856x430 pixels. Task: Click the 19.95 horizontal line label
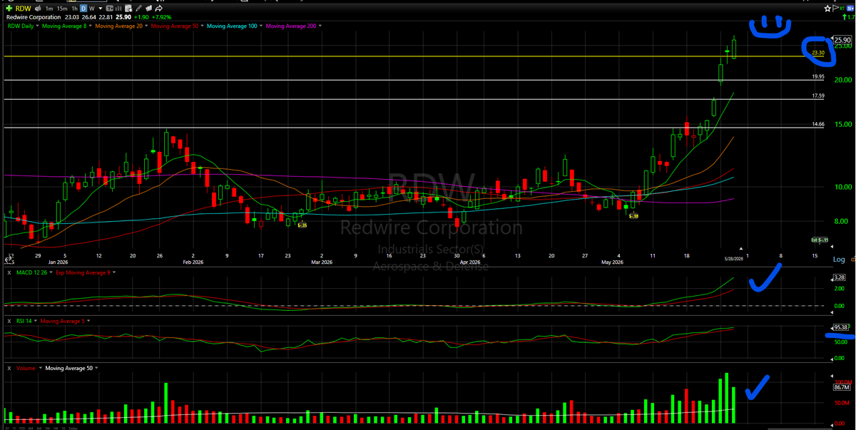pos(818,76)
